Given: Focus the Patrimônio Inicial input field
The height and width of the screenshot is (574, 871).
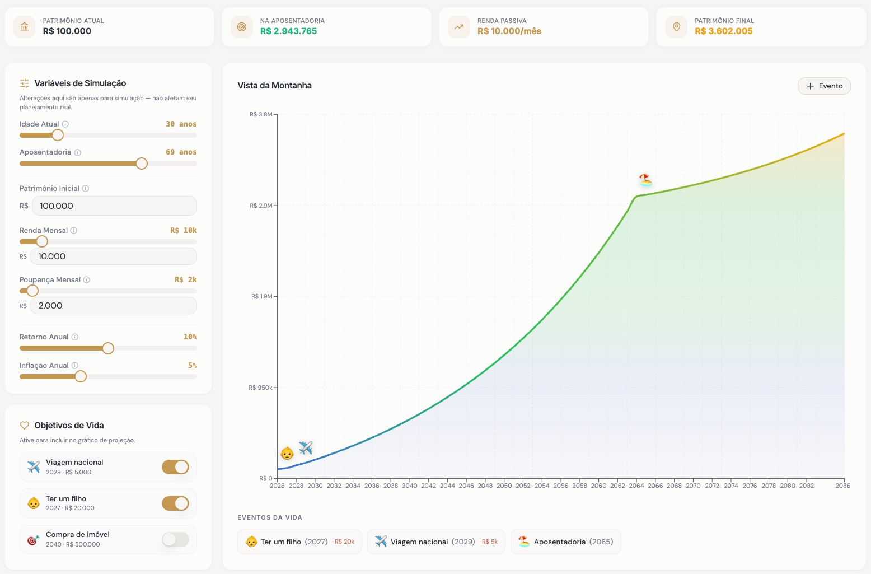Looking at the screenshot, I should pos(114,206).
